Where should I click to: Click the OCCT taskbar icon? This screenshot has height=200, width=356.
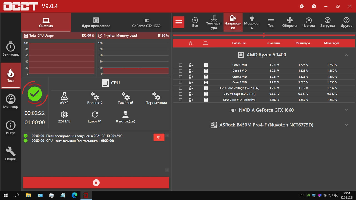click(86, 195)
